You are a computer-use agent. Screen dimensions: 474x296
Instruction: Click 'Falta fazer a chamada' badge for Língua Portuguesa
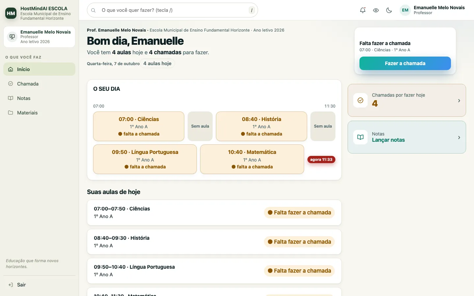pos(299,271)
